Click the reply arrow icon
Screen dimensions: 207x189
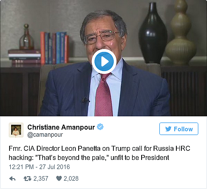12,179
